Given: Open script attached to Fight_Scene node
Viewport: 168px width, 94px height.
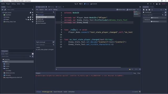Looking at the screenshot, I should (30, 13).
